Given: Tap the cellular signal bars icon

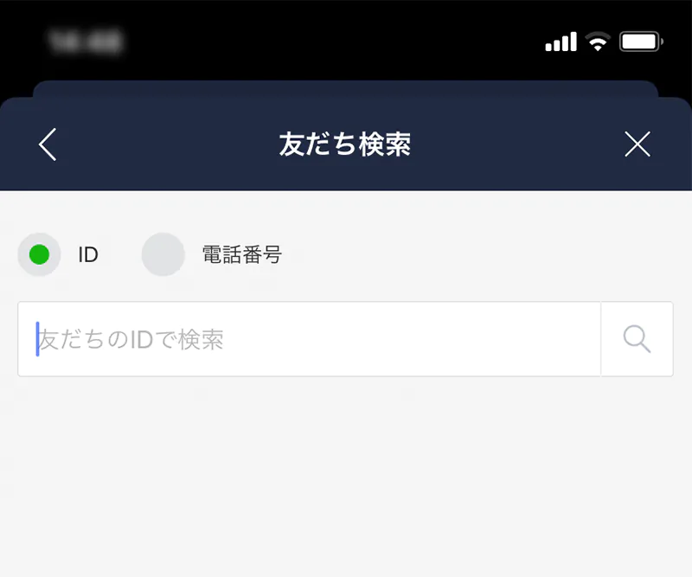Looking at the screenshot, I should pos(561,42).
